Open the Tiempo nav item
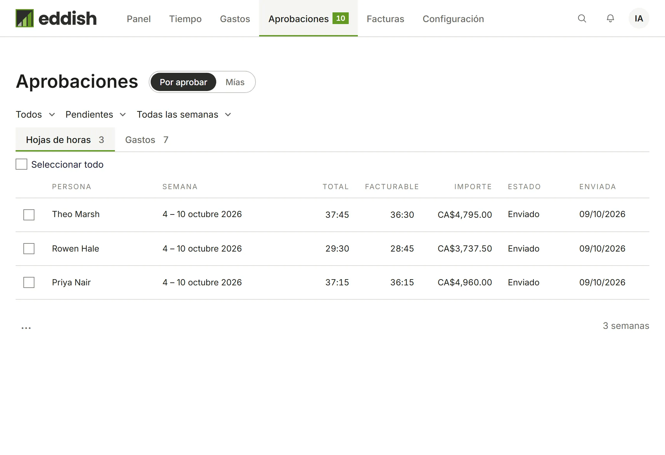Viewport: 665px width, 455px height. pyautogui.click(x=185, y=19)
